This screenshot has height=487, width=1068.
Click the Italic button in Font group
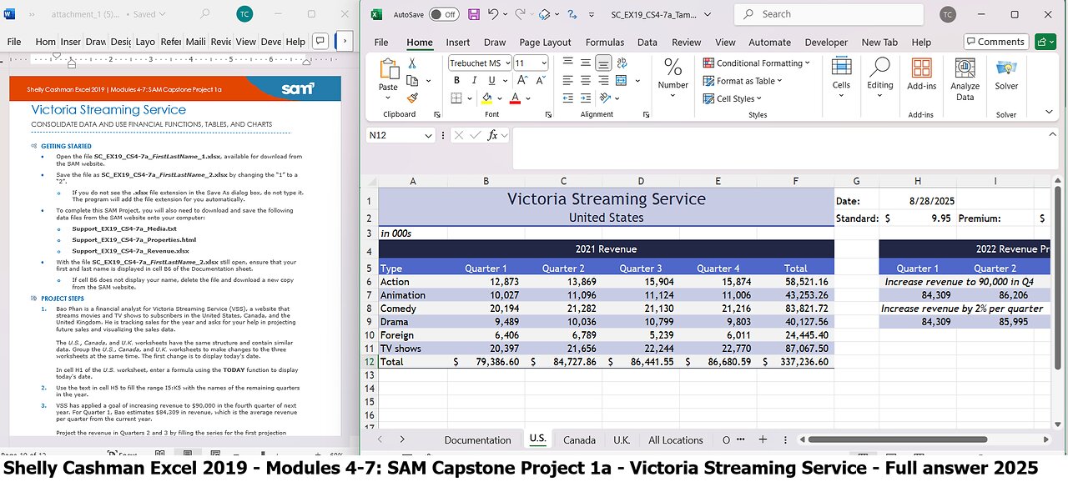(x=475, y=81)
